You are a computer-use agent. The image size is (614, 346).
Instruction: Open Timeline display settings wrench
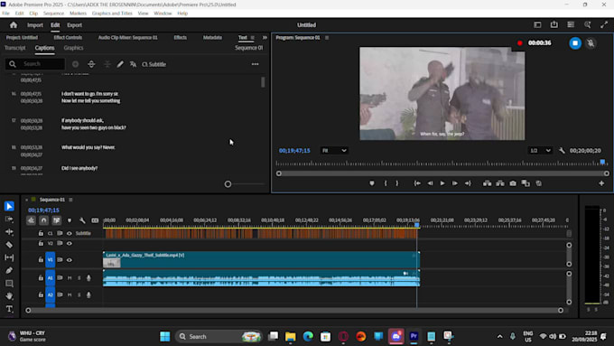(x=82, y=220)
